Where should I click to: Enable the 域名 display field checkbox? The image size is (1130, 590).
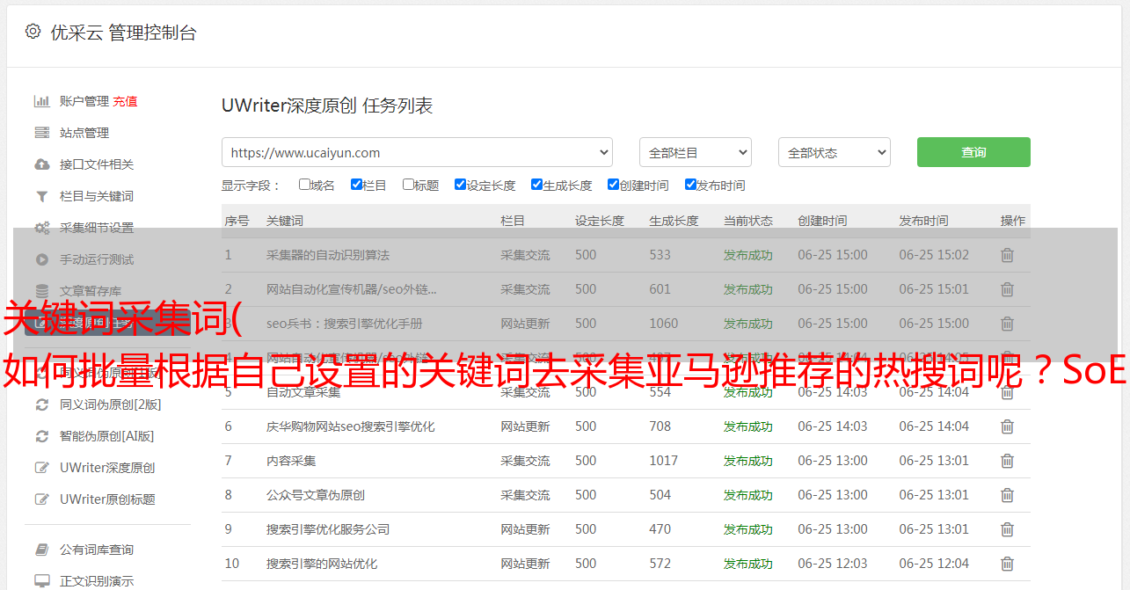pyautogui.click(x=304, y=185)
